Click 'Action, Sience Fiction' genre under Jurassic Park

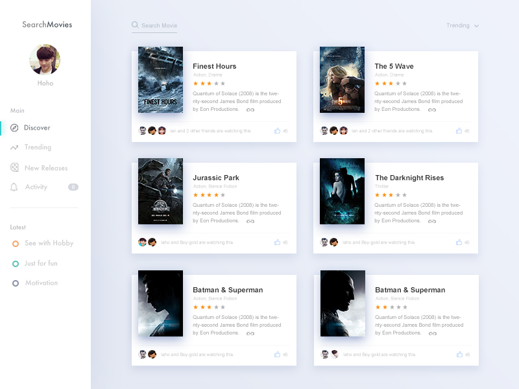(215, 186)
